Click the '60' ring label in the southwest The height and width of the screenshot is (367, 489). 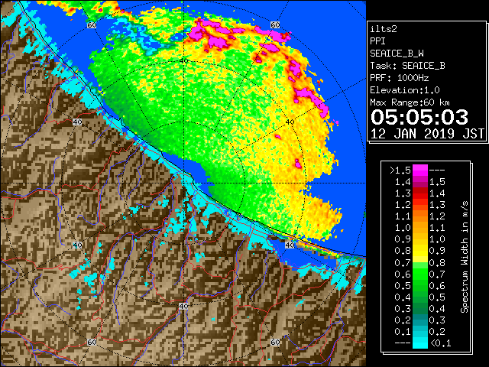pos(92,343)
